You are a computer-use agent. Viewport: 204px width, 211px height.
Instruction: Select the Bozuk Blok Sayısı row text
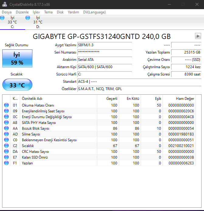pos(36,128)
